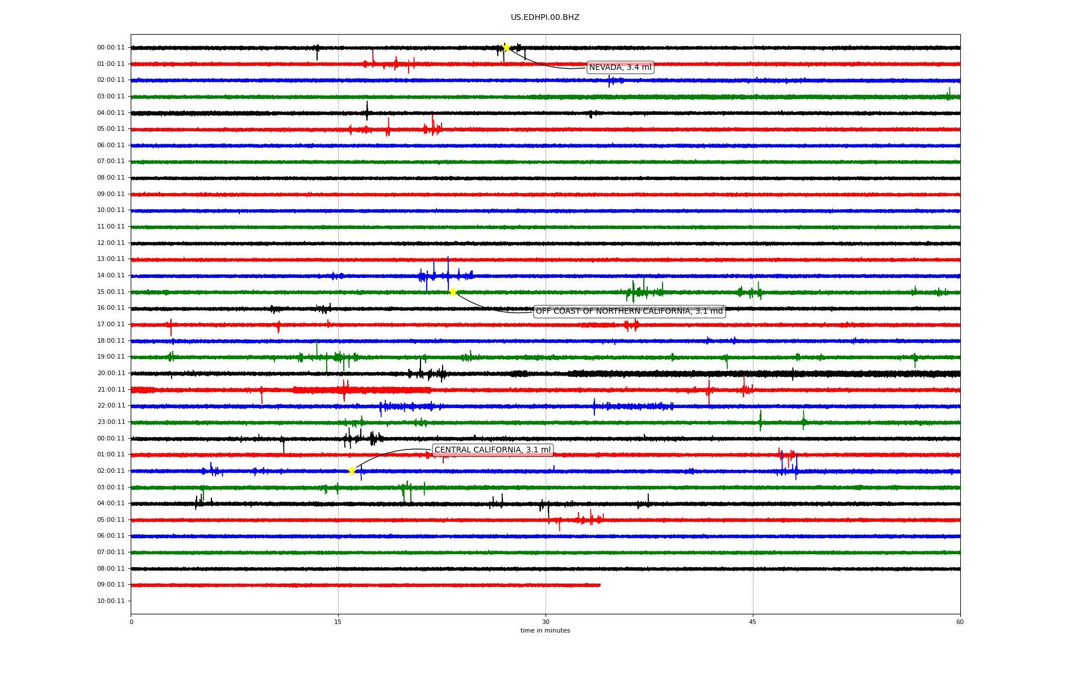This screenshot has width=1091, height=682.
Task: Click the 12:00:11 time label
Action: click(111, 243)
